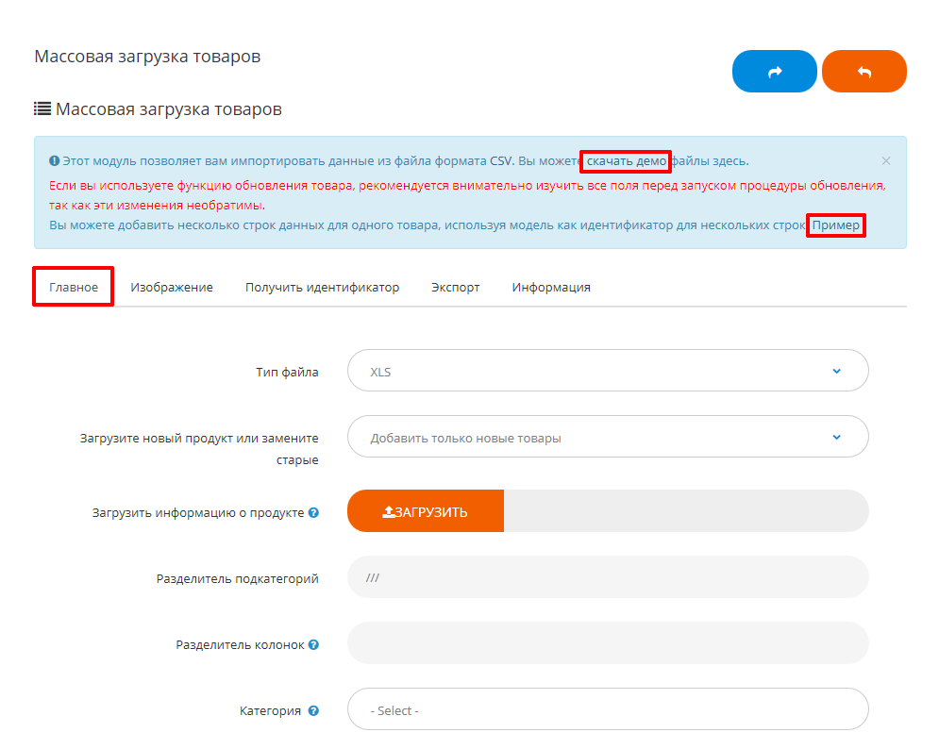This screenshot has width=939, height=749.
Task: Click the Разделитель подкатегорий input field
Action: [x=608, y=577]
